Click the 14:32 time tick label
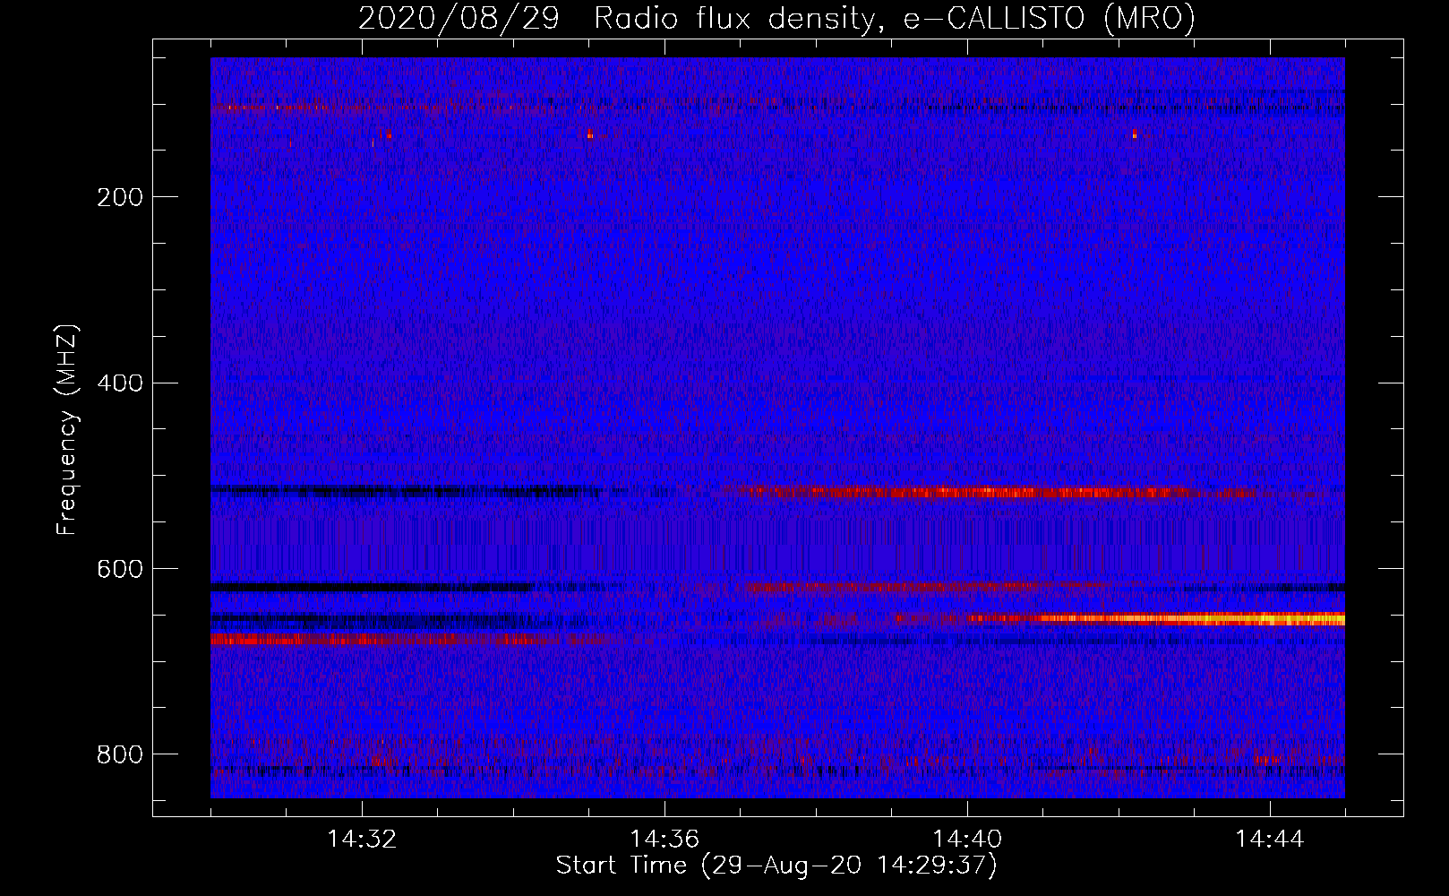Image resolution: width=1449 pixels, height=896 pixels. click(362, 840)
